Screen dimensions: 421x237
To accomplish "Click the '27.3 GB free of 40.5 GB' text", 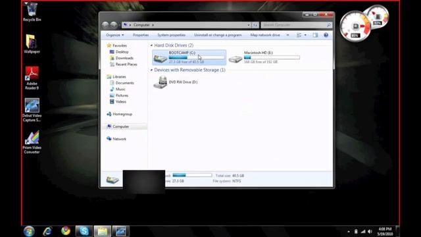I will pos(186,62).
